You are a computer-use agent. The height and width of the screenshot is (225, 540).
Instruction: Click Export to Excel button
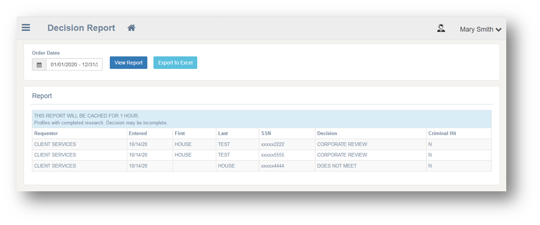(176, 63)
